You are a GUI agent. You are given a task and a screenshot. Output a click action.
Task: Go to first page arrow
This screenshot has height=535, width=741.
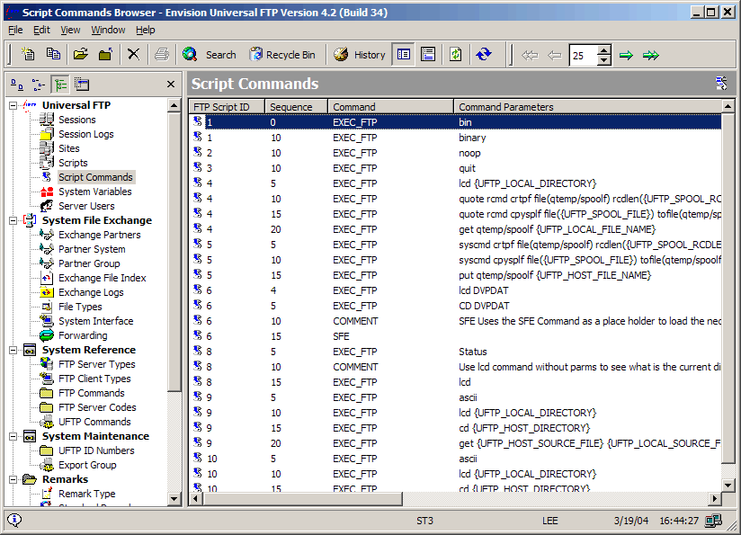coord(530,55)
